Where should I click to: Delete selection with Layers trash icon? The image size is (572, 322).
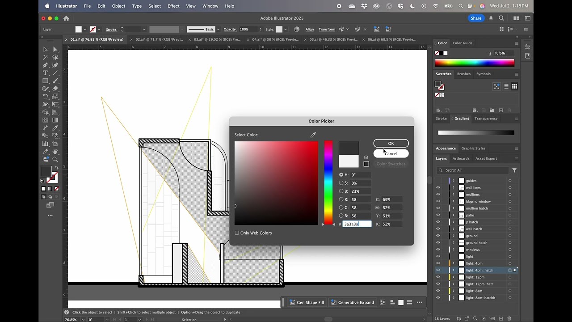pyautogui.click(x=509, y=319)
